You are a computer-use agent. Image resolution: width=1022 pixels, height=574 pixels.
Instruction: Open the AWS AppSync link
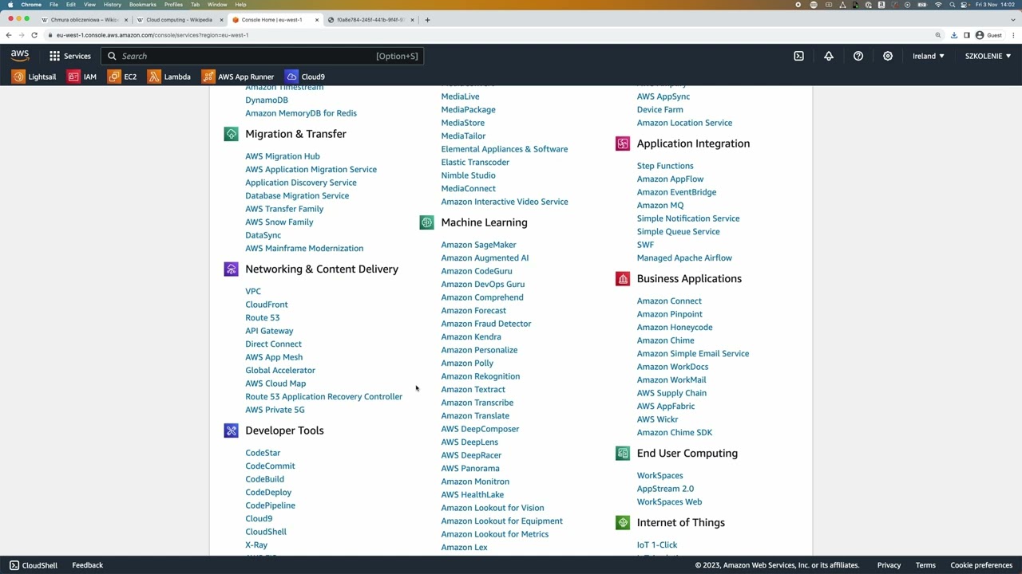click(x=664, y=96)
